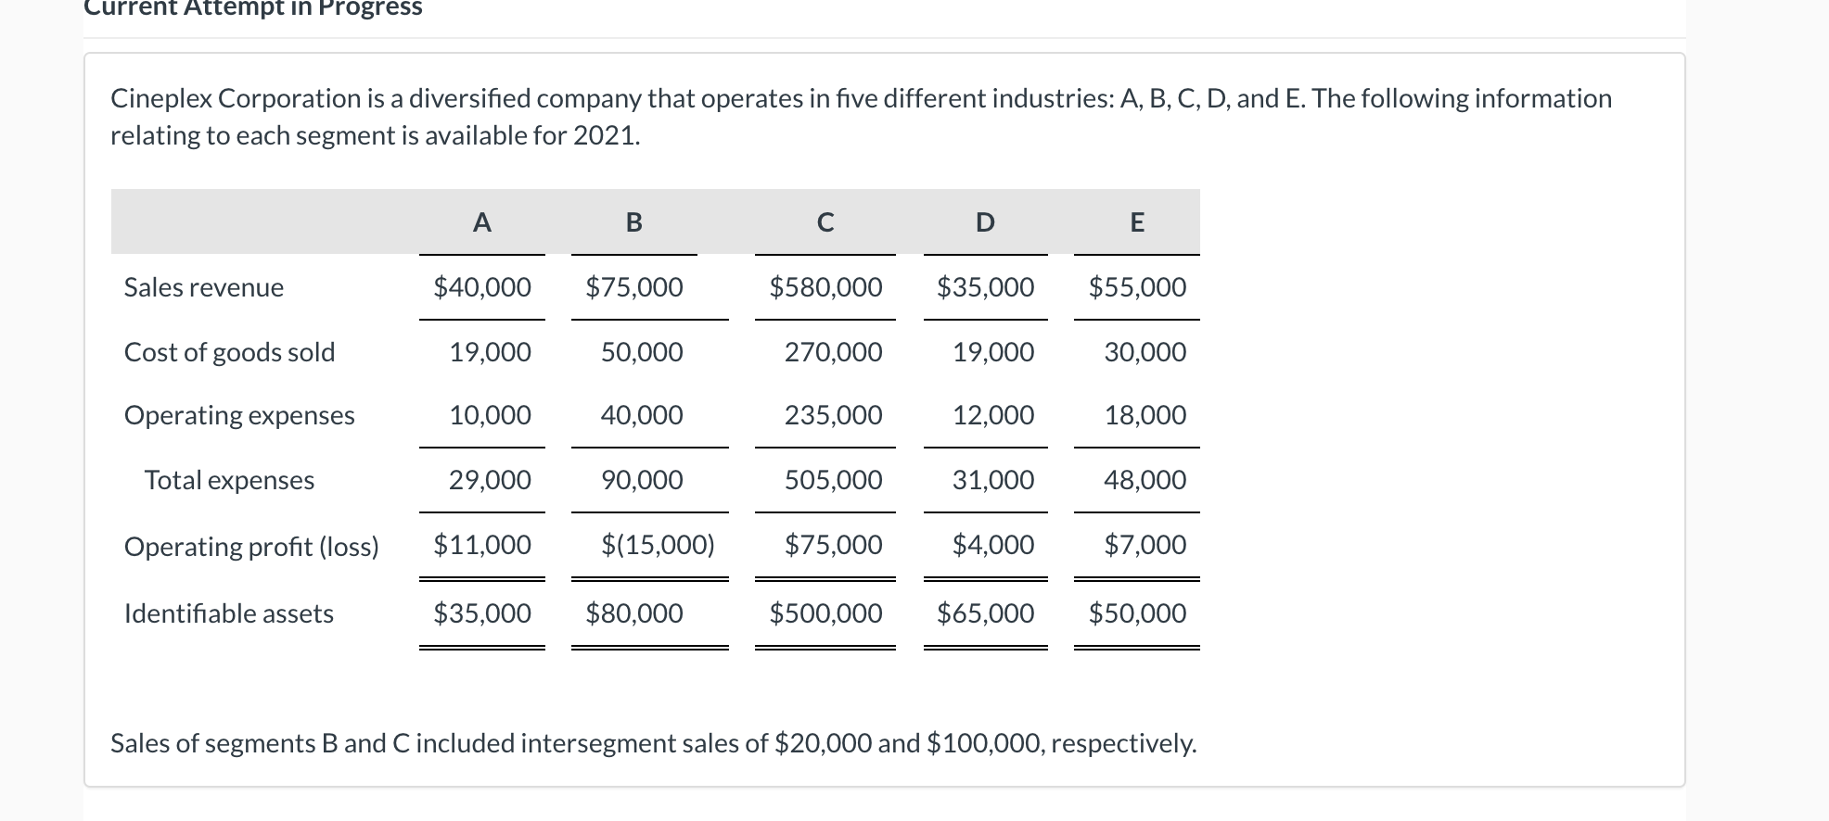Select the $40,000 sales revenue value
The width and height of the screenshot is (1829, 821).
point(481,287)
